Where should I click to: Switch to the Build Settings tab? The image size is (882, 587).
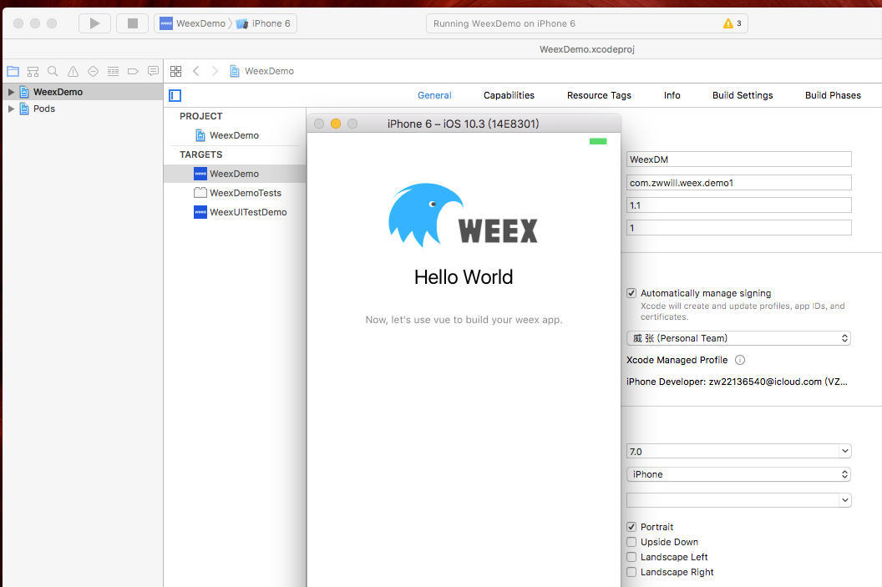[742, 95]
